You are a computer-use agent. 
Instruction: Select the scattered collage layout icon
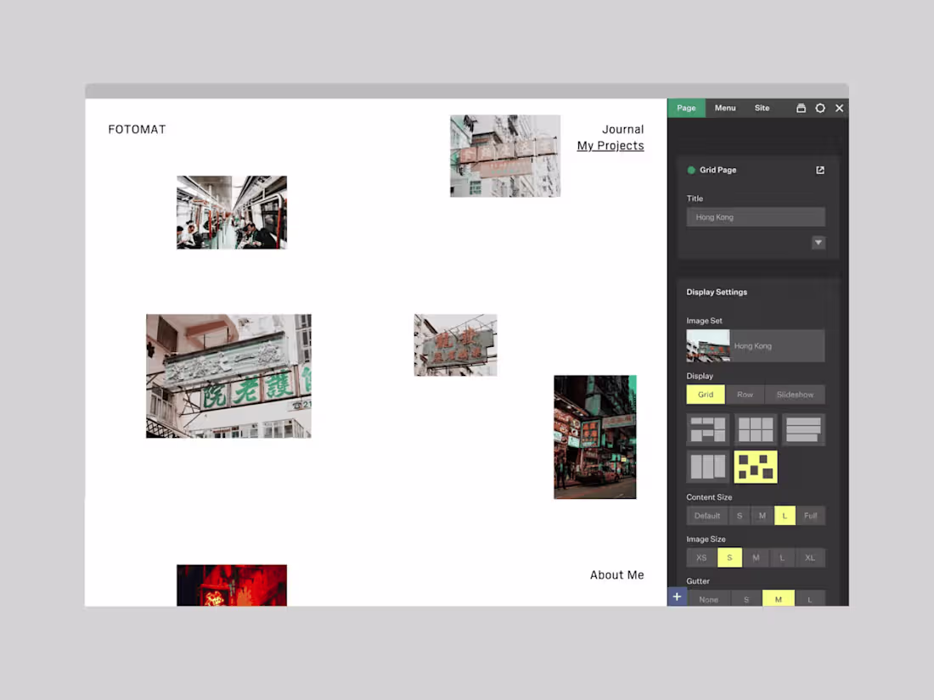point(755,467)
